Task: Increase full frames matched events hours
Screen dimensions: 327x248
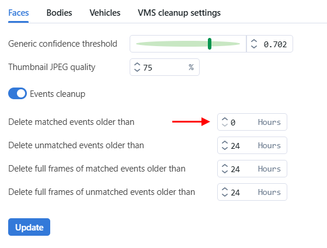Action: 225,166
